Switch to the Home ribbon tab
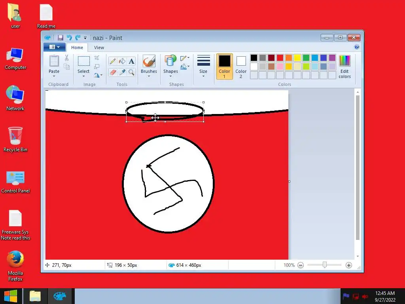Image resolution: width=405 pixels, height=304 pixels. pyautogui.click(x=77, y=47)
